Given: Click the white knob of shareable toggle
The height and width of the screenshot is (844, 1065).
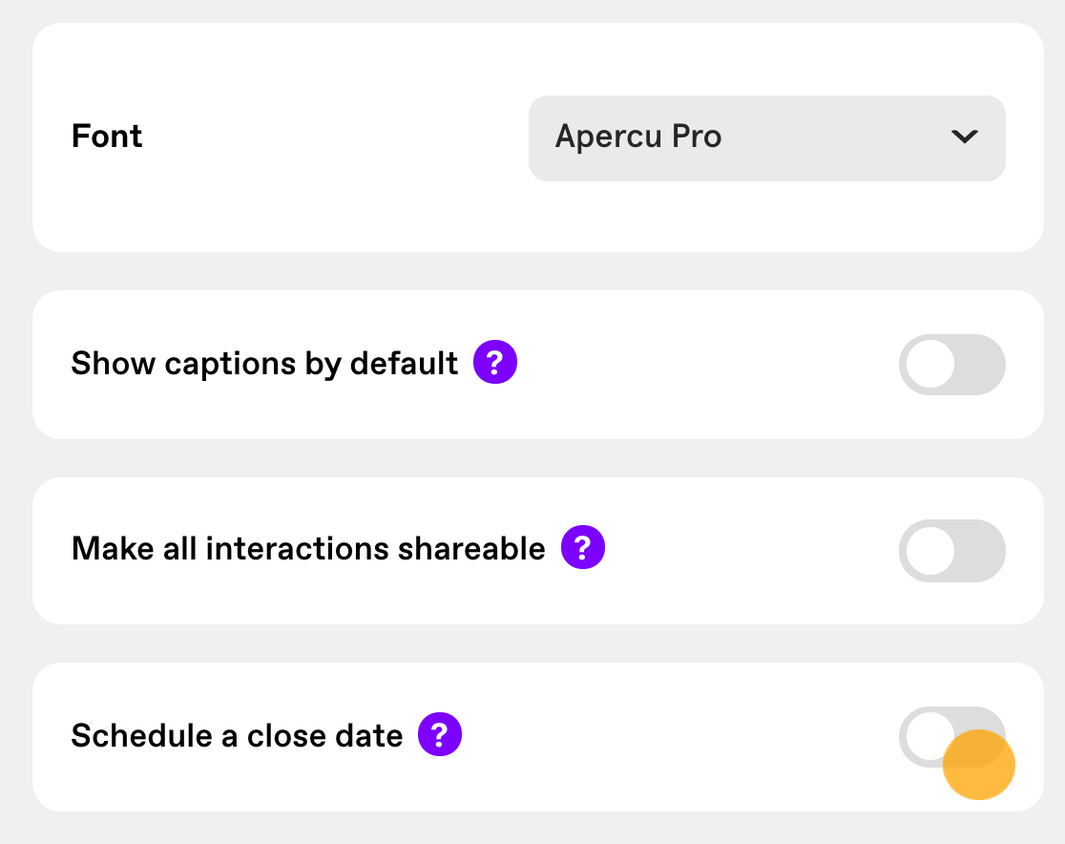Looking at the screenshot, I should pos(930,551).
